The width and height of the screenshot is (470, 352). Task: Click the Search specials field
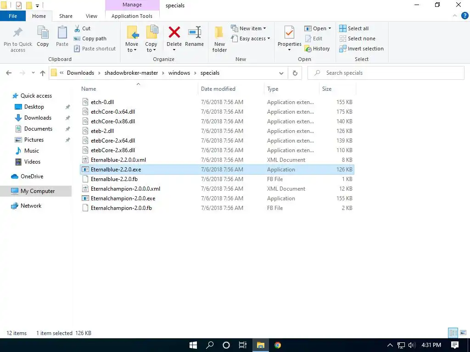click(386, 73)
